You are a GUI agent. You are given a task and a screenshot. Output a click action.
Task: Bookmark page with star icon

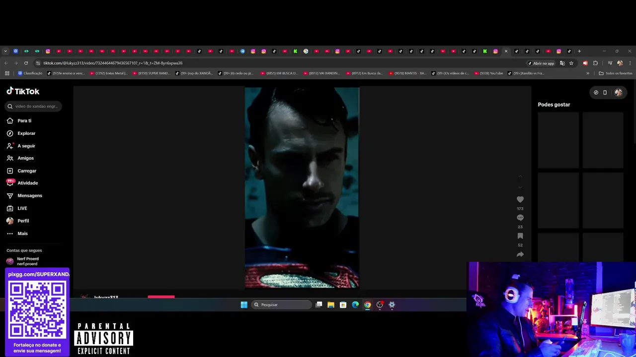(571, 63)
